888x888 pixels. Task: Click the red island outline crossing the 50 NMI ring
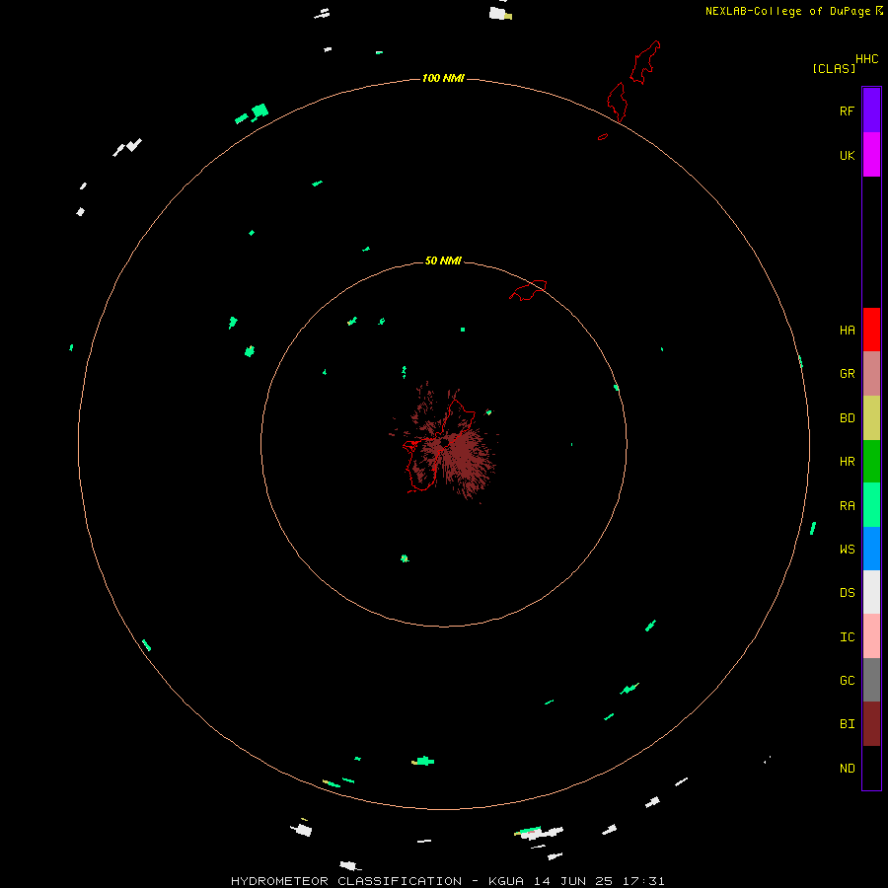click(528, 289)
